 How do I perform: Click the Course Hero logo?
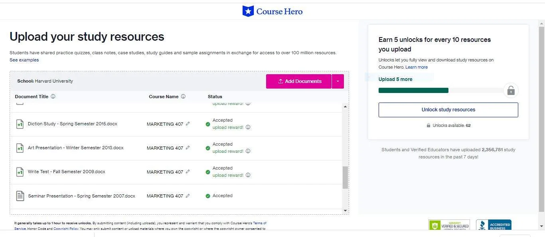pos(272,11)
